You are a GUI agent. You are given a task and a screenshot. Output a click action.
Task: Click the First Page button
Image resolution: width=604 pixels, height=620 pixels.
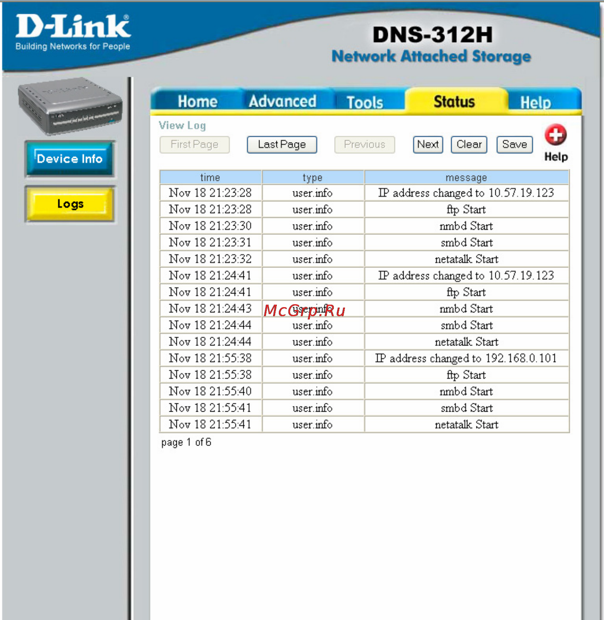pos(194,145)
